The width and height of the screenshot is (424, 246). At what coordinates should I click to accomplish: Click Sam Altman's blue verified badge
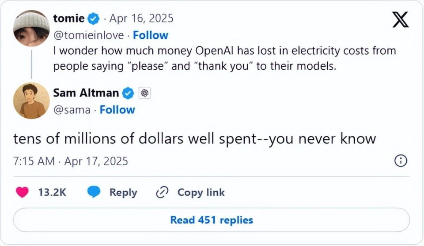click(x=128, y=93)
